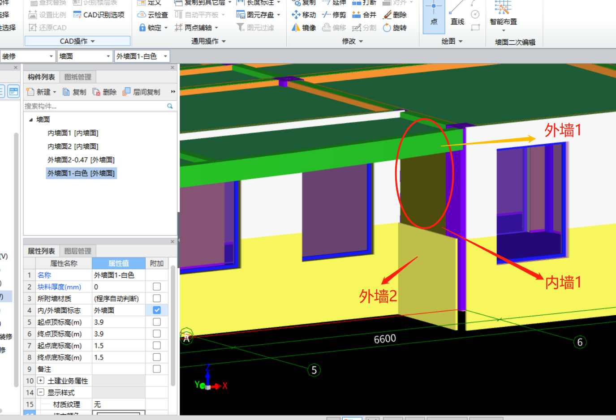
Task: Switch to the 属性列表 tab
Action: [x=41, y=251]
